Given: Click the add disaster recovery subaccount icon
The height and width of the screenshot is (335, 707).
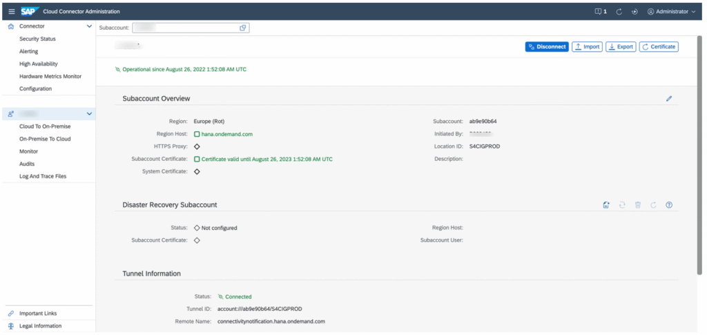Looking at the screenshot, I should (x=606, y=205).
